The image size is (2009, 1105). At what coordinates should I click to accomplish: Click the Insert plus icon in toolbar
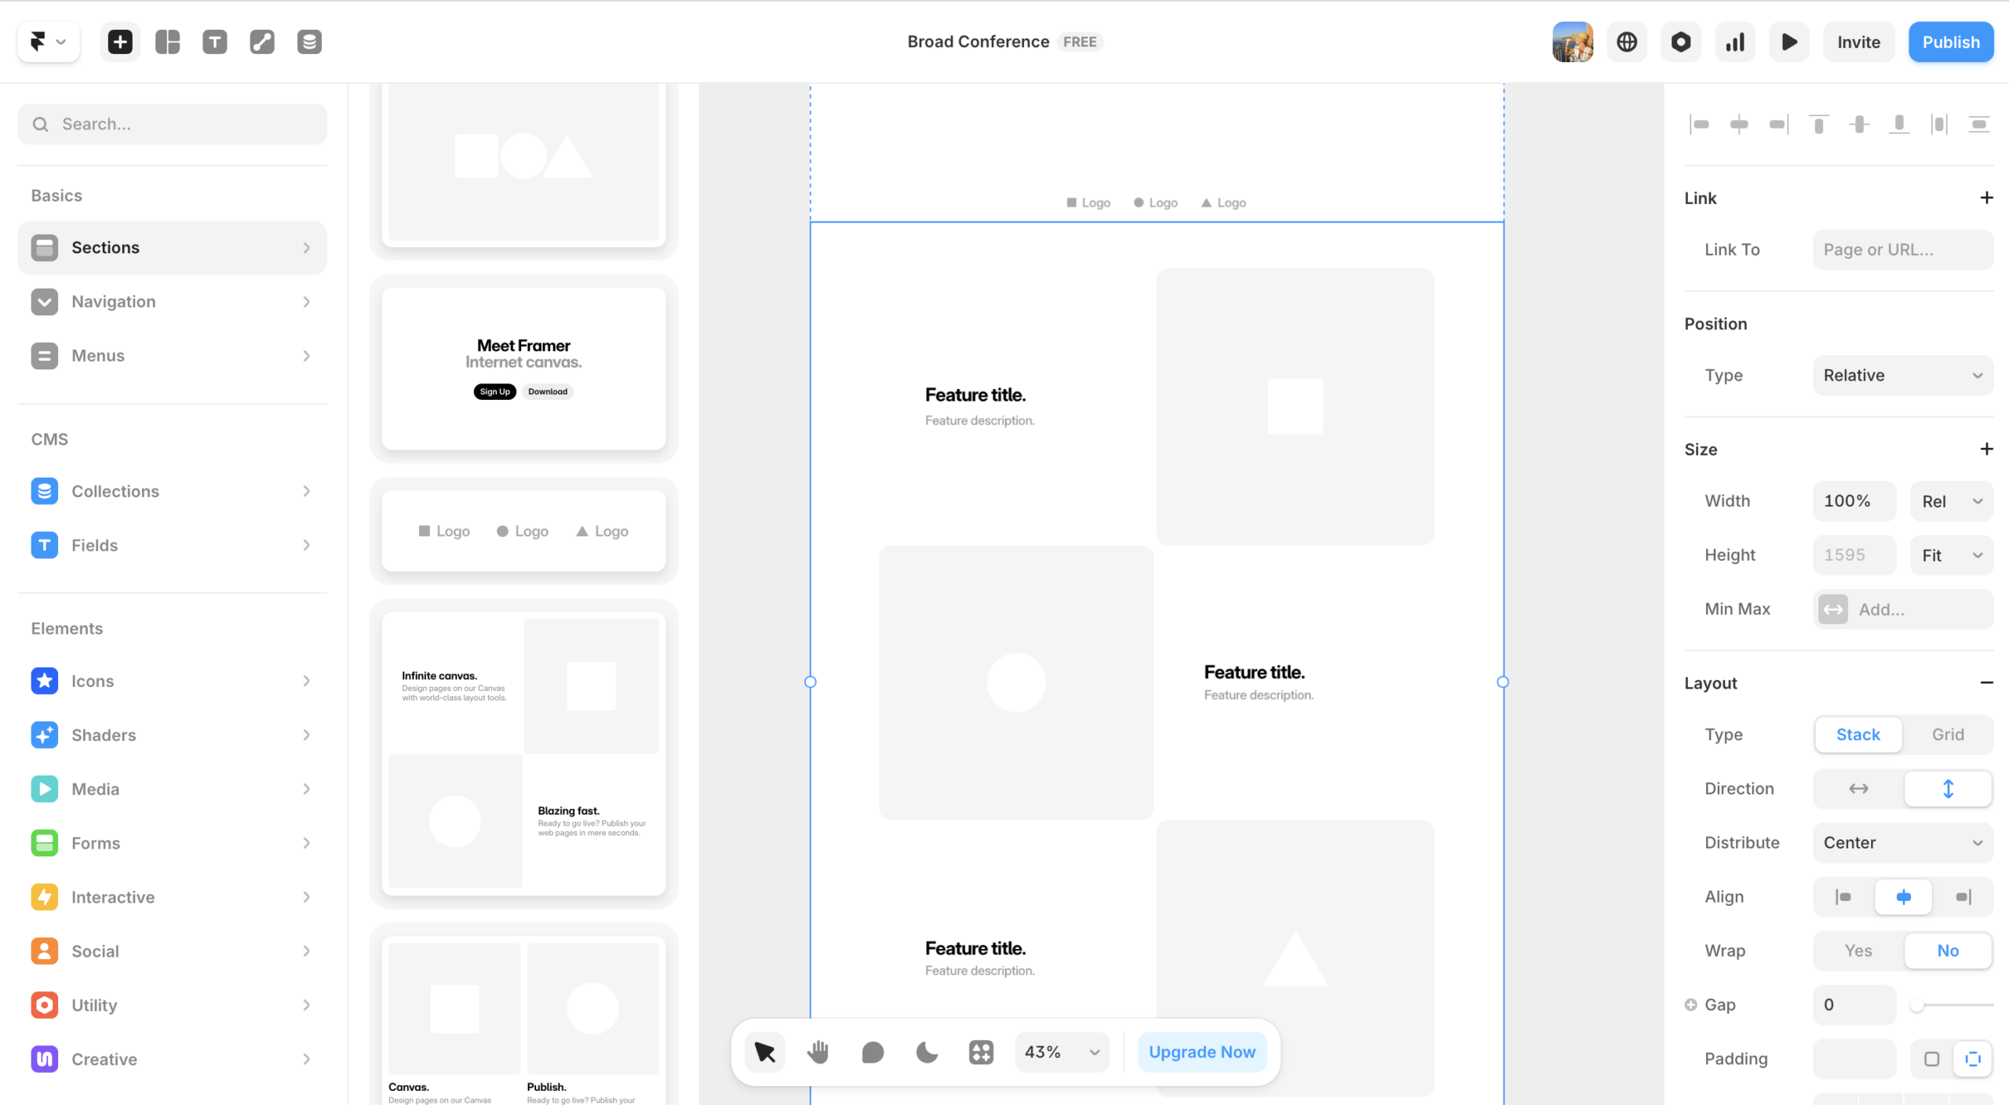120,42
